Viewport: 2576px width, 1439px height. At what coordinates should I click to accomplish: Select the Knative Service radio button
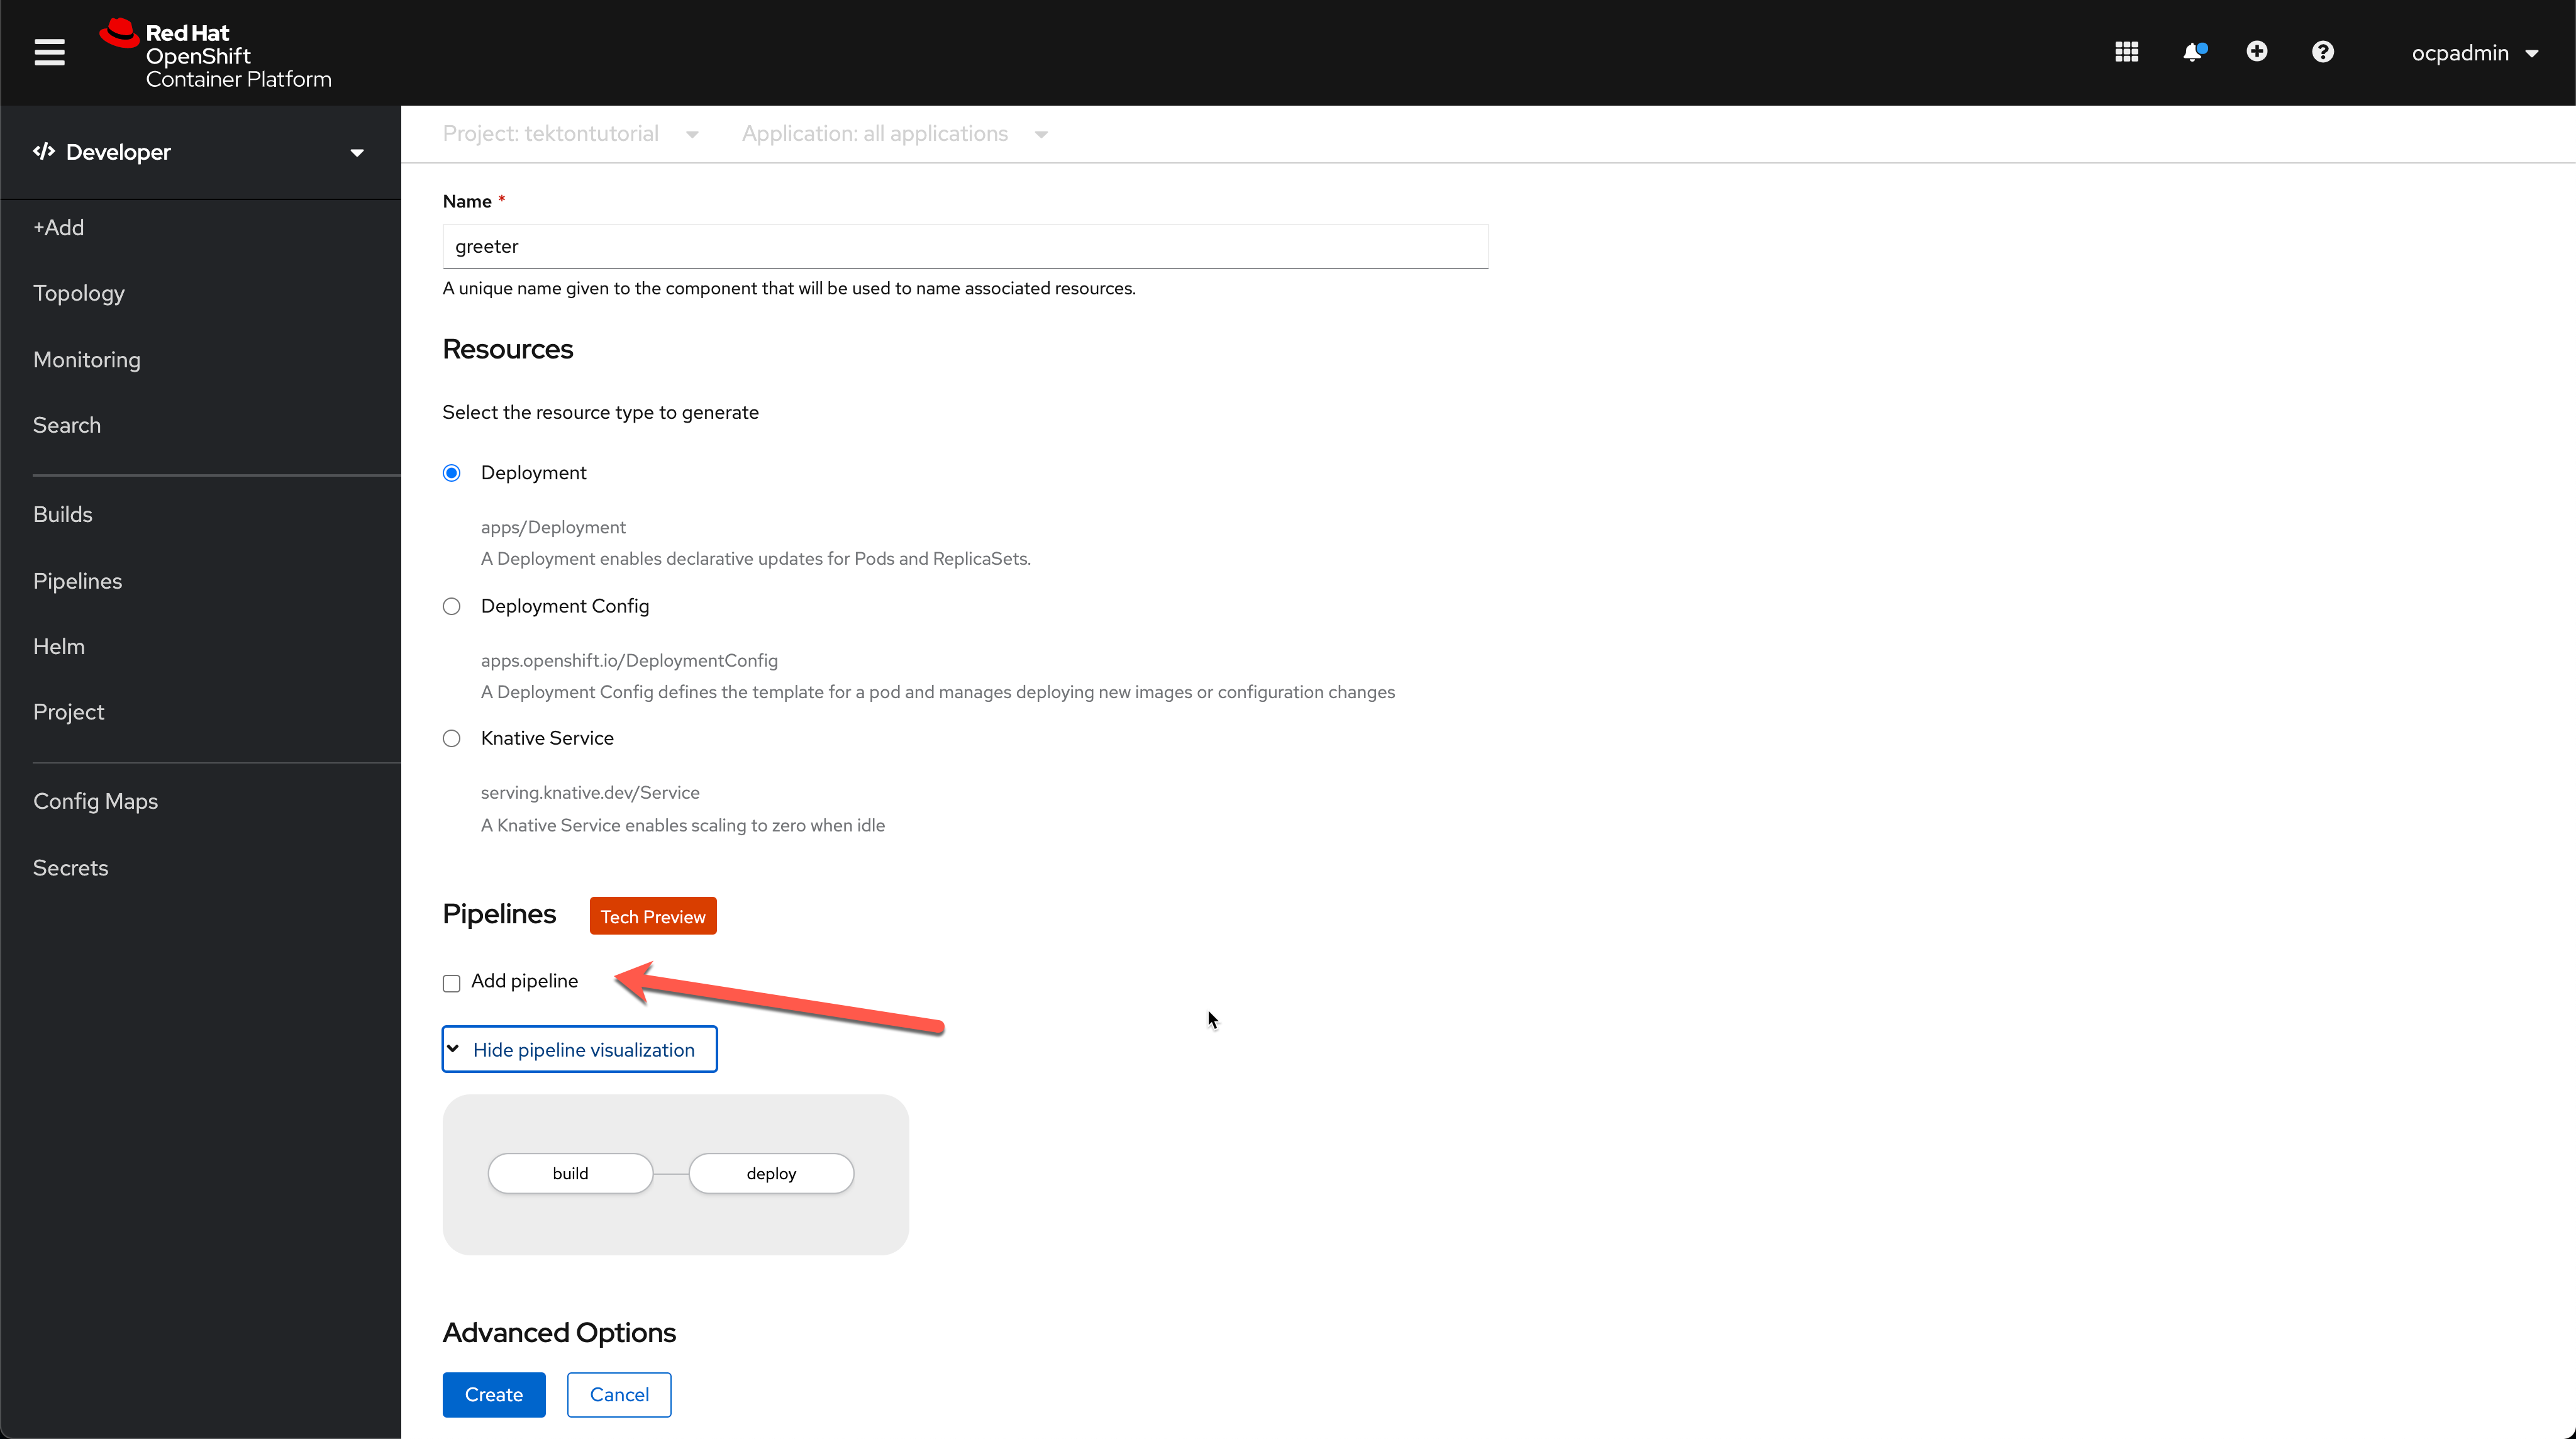(x=451, y=738)
